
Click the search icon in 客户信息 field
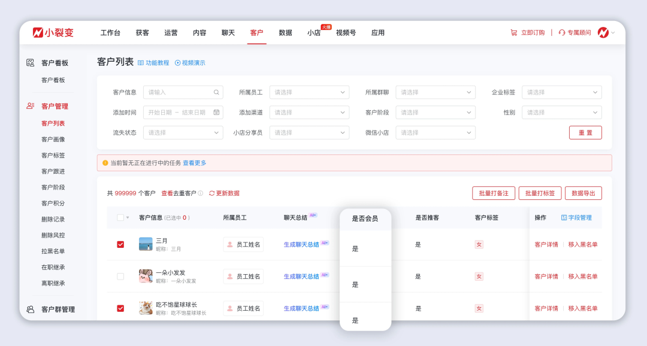tap(216, 92)
